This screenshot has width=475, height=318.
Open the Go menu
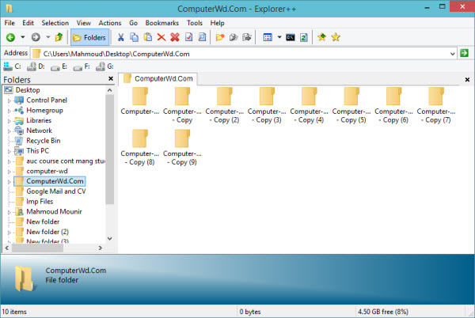[x=133, y=23]
